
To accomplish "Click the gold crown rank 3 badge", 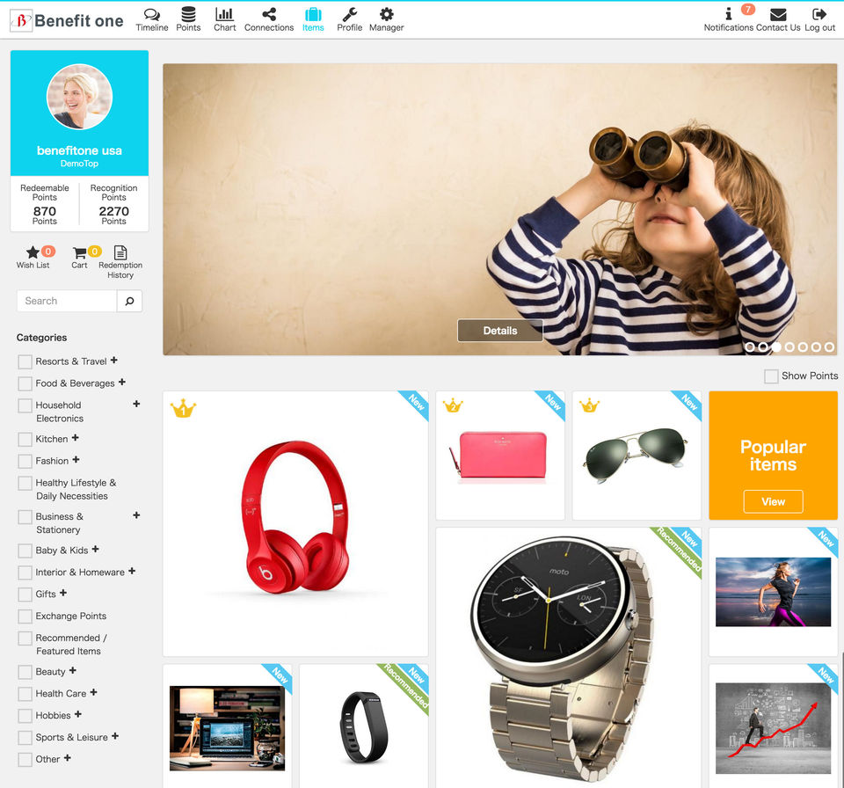I will click(x=589, y=405).
